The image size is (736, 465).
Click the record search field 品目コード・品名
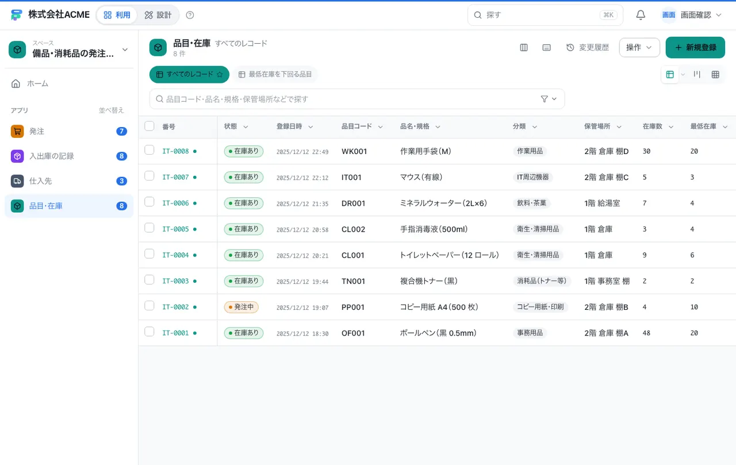[357, 99]
